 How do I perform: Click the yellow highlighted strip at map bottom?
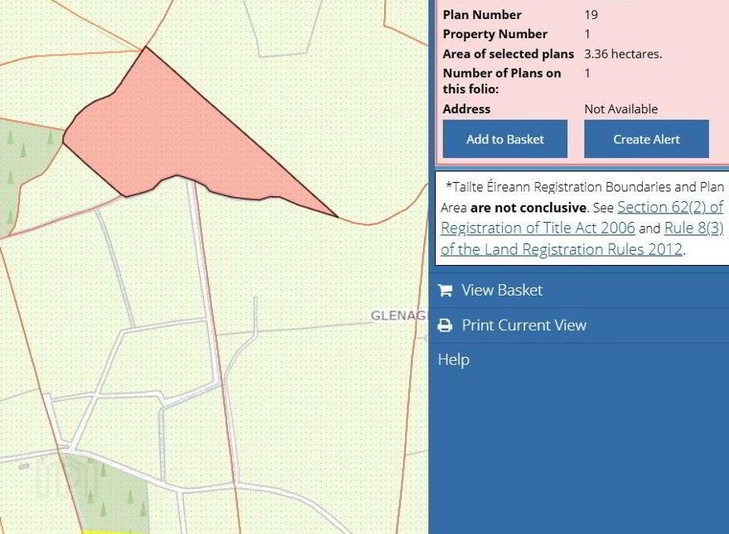coord(106,532)
